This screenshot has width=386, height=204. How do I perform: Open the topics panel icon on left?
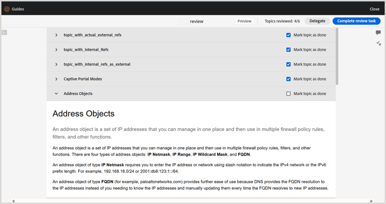5,32
